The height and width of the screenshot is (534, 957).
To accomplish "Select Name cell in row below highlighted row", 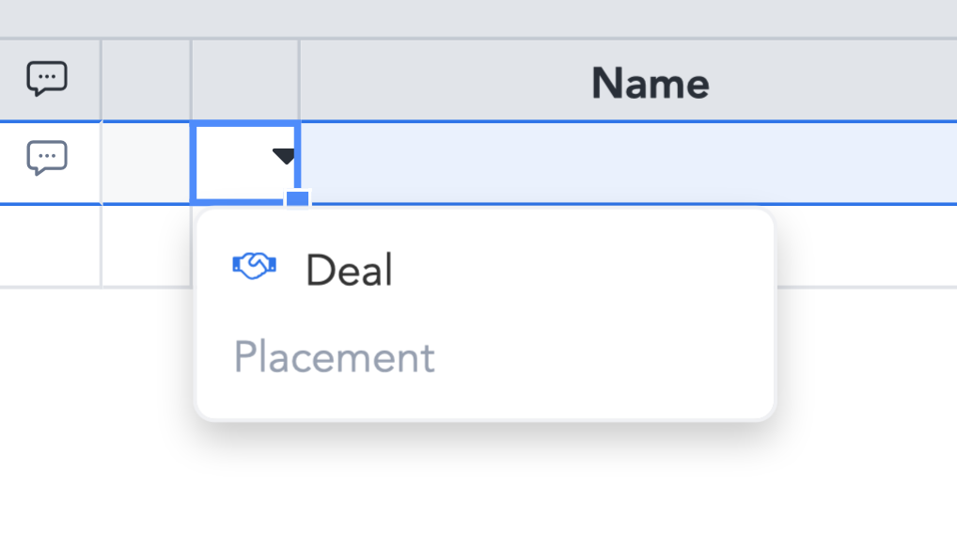I will [x=867, y=246].
